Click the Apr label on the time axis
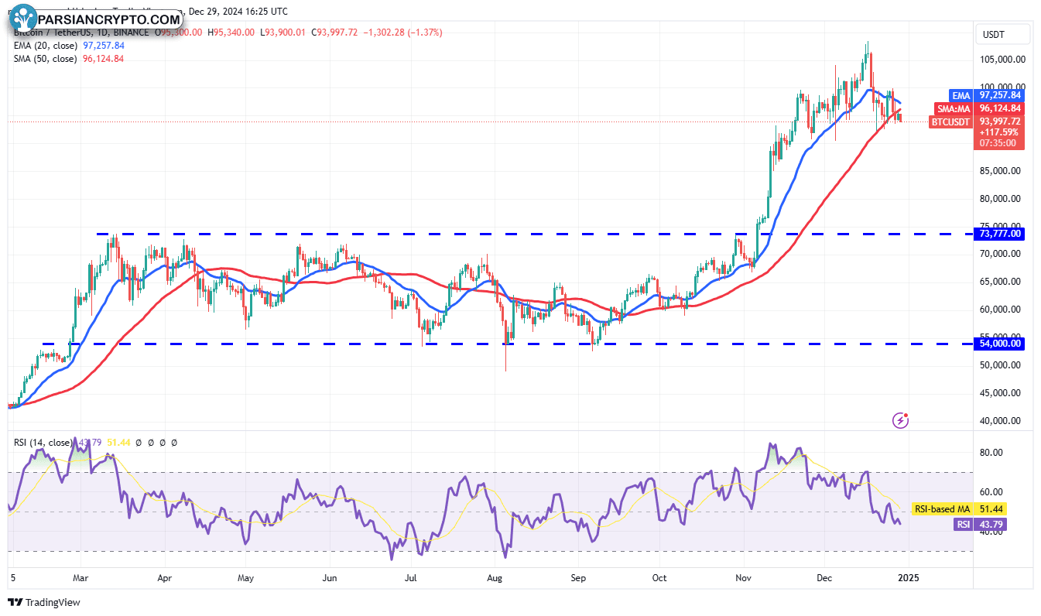 [x=163, y=578]
